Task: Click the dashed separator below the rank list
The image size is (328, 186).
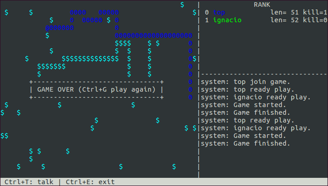Action: (x=263, y=74)
